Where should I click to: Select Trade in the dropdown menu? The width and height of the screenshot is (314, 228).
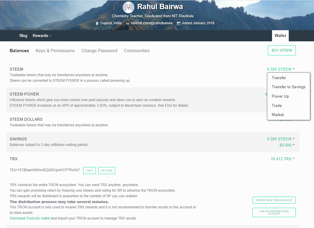pos(276,106)
